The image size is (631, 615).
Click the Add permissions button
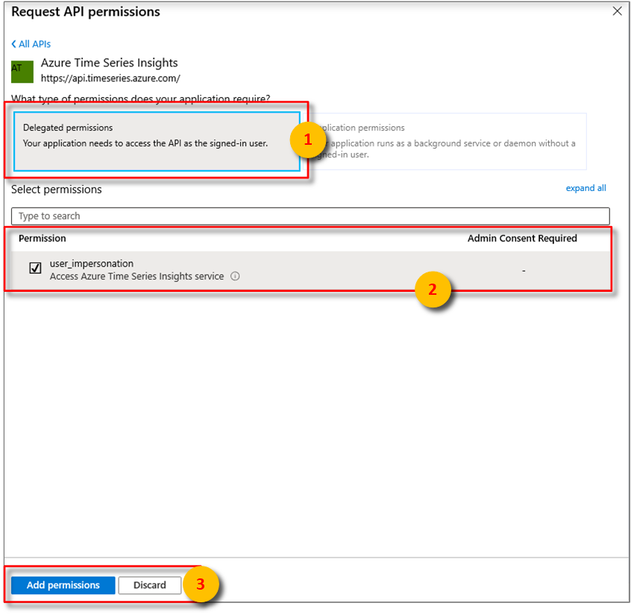pyautogui.click(x=63, y=585)
